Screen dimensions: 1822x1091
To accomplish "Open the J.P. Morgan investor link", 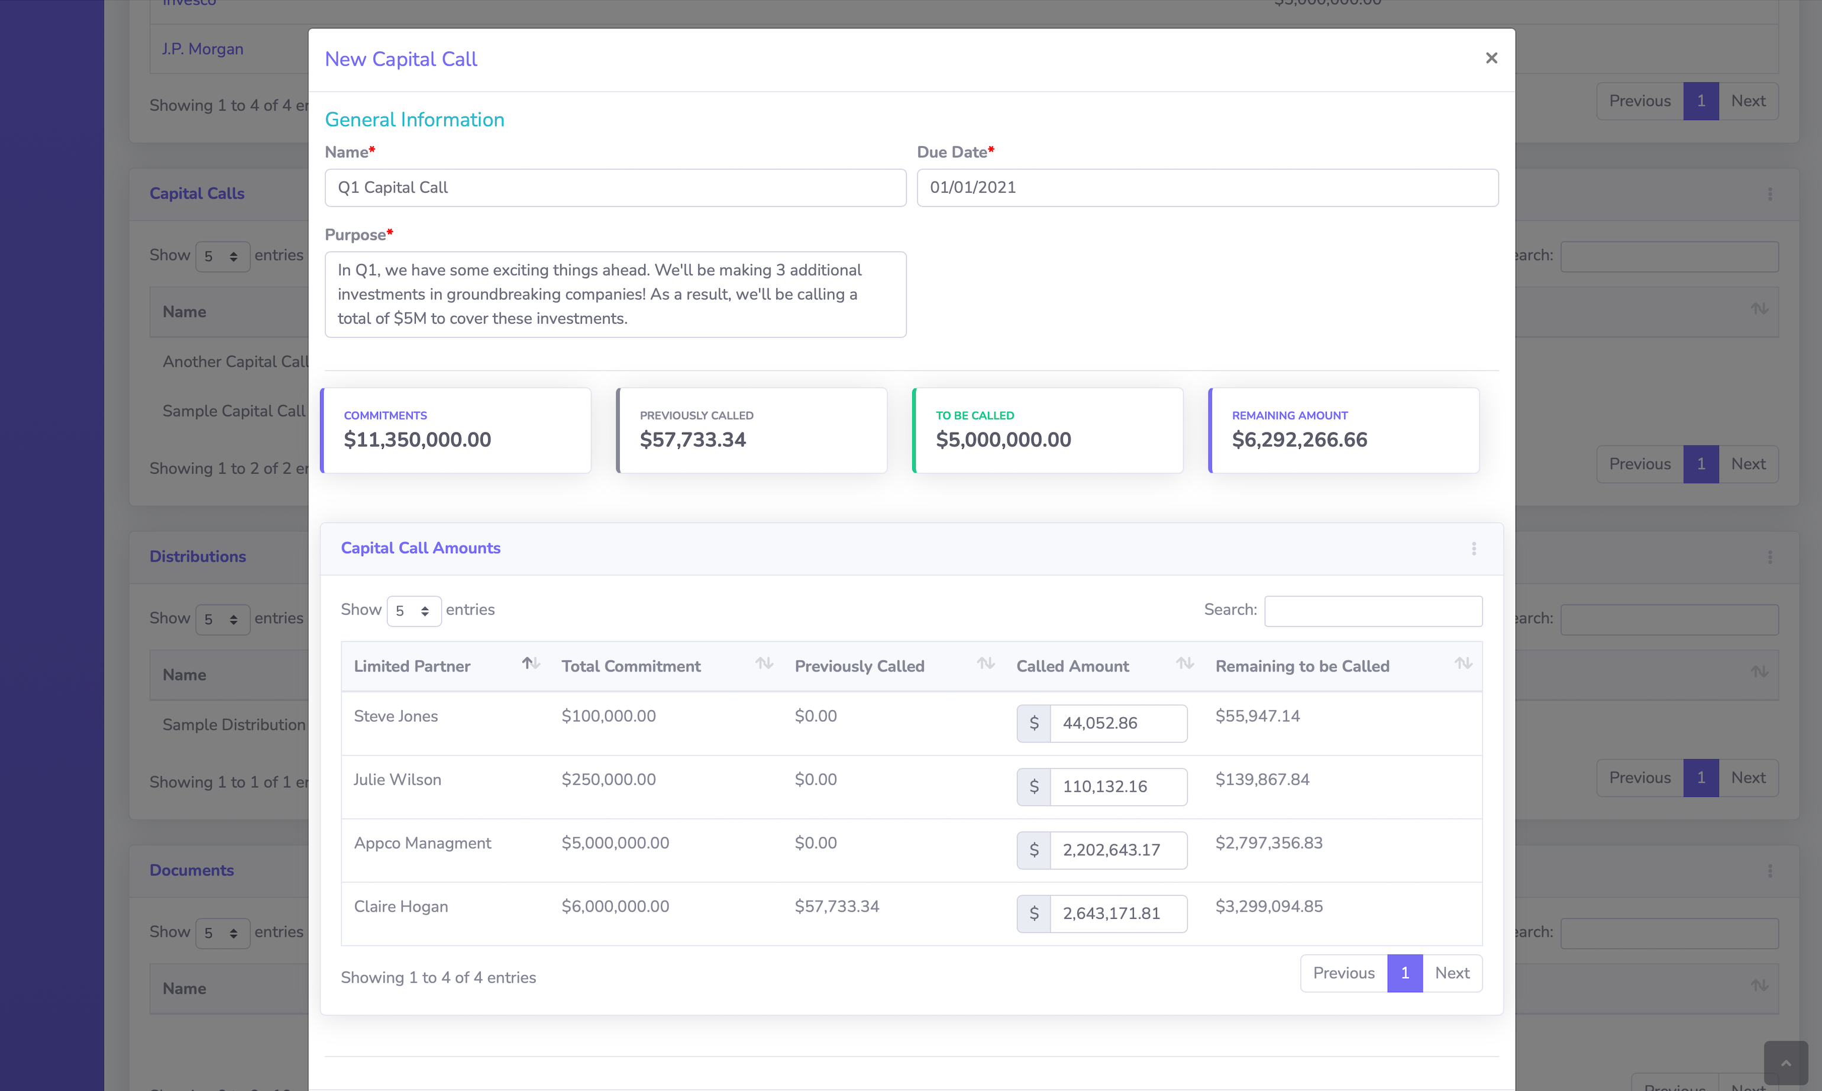I will pos(203,49).
